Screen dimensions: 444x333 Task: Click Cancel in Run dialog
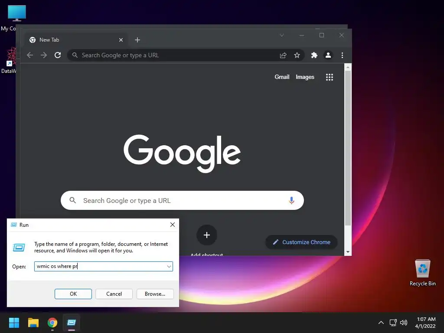tap(114, 294)
